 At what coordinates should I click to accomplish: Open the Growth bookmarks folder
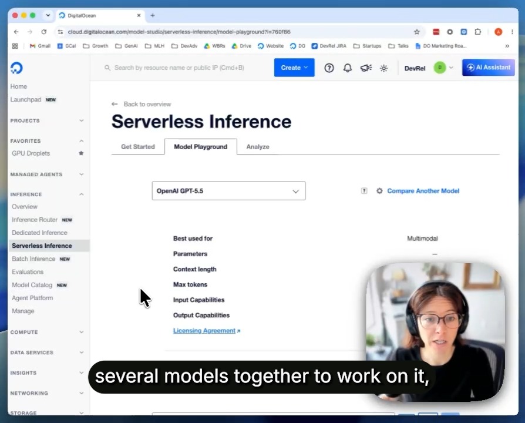point(96,46)
